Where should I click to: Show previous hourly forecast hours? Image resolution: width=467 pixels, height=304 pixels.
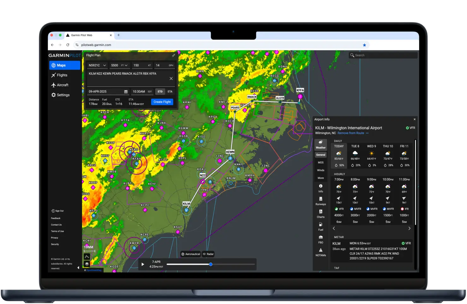point(334,228)
